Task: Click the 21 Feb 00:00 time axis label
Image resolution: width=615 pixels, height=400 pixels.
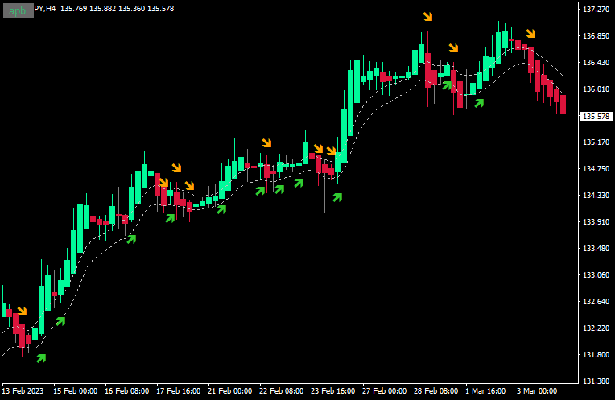Action: tap(230, 391)
